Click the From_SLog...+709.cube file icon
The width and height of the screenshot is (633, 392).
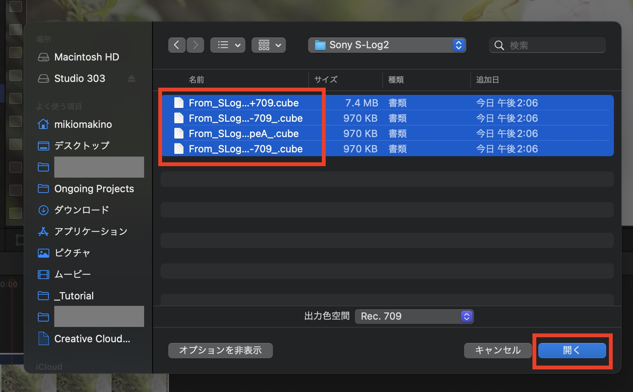click(179, 103)
